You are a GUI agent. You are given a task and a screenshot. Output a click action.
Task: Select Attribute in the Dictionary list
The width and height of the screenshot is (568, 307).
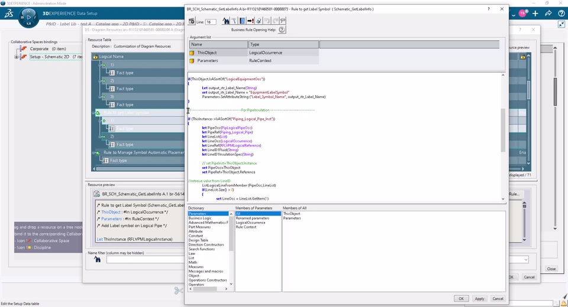coord(196,231)
